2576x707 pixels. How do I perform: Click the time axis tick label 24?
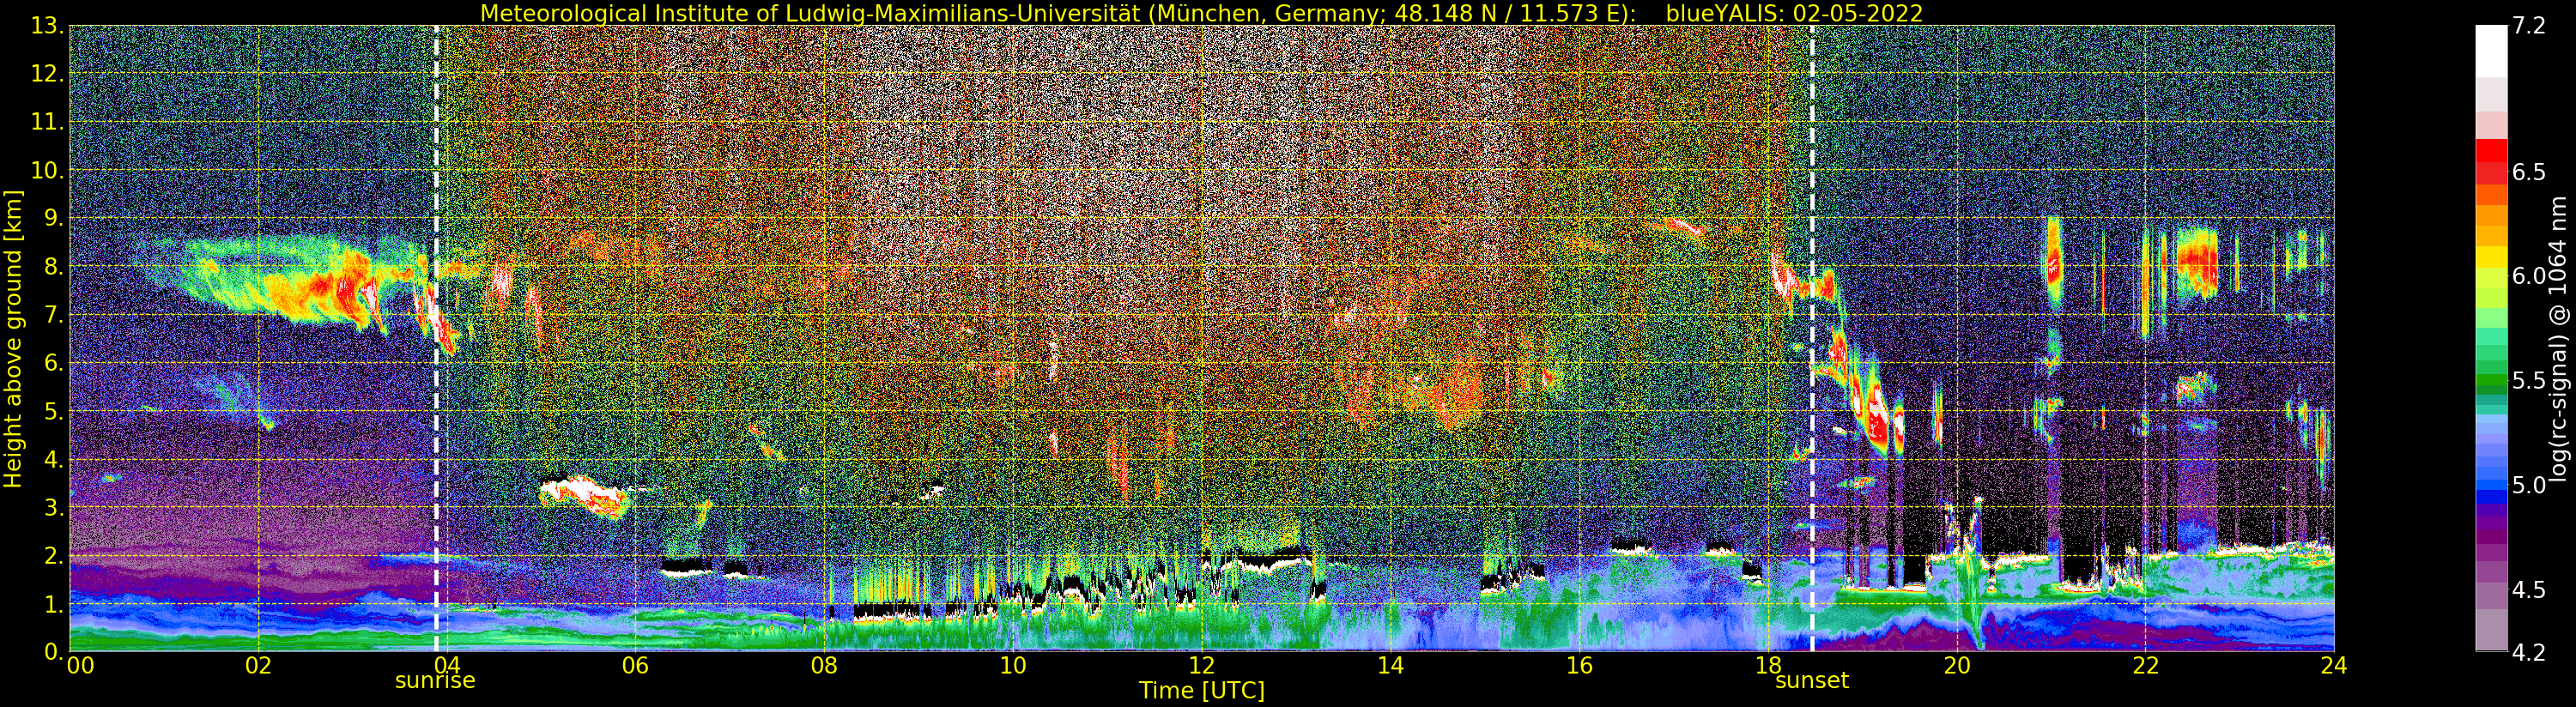pyautogui.click(x=2334, y=666)
